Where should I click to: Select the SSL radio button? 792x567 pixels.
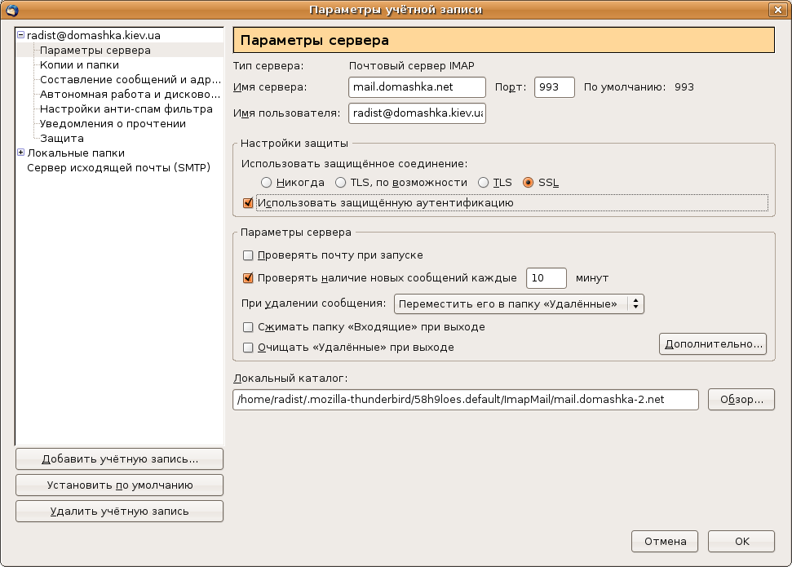(x=528, y=183)
